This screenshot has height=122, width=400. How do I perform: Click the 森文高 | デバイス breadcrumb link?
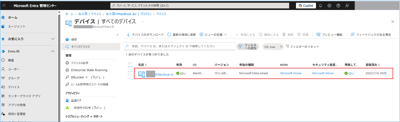pos(90,14)
